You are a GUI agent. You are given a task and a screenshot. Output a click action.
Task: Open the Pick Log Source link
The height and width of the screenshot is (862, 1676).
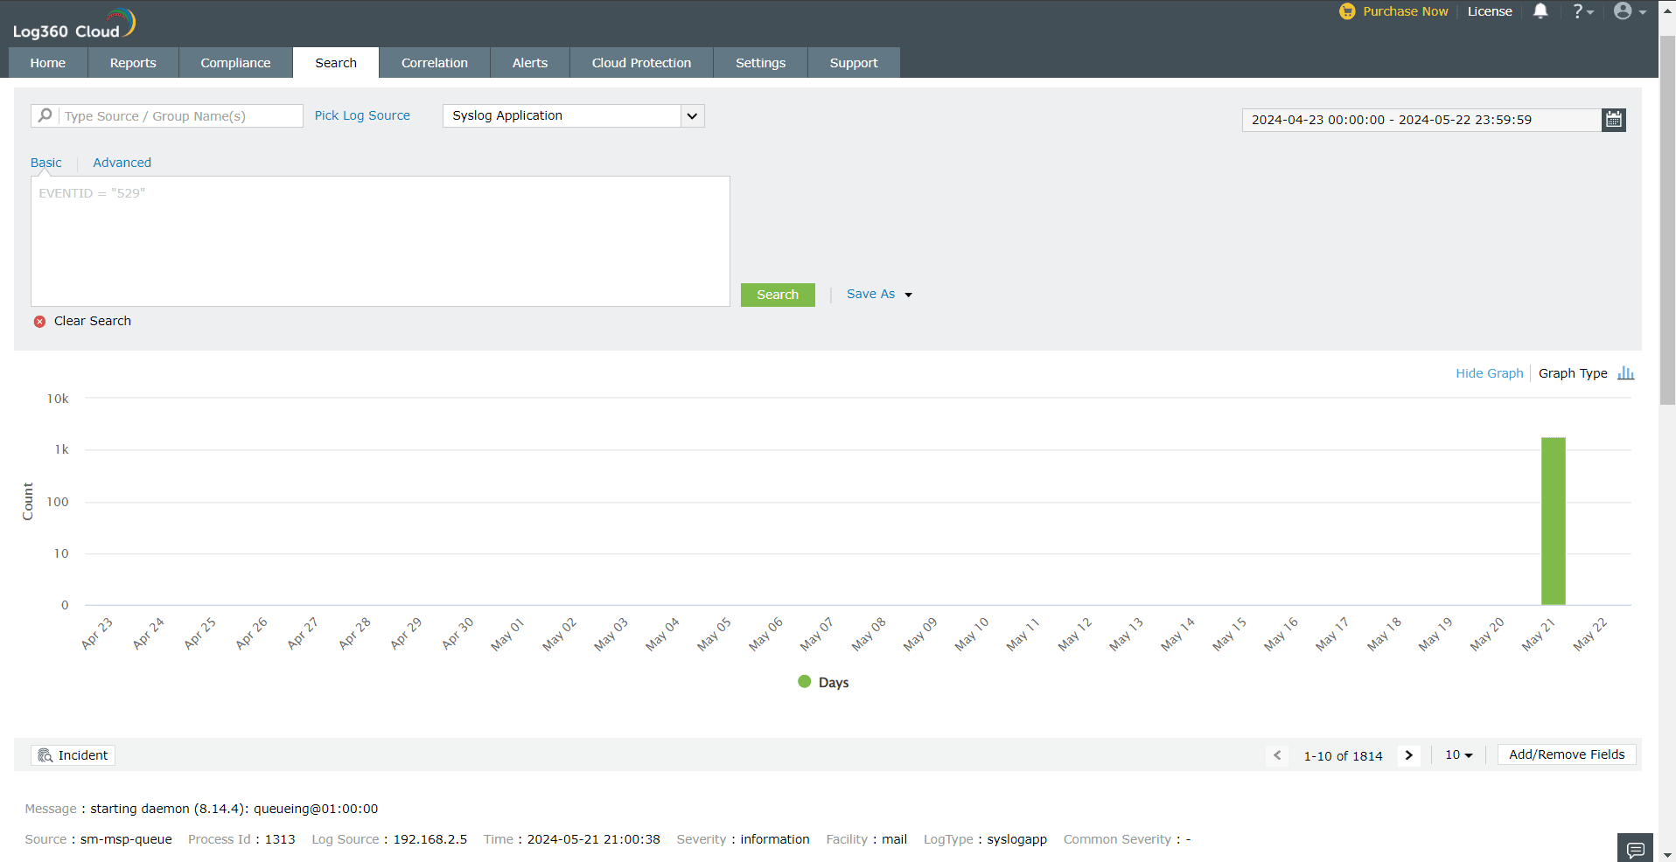tap(362, 115)
